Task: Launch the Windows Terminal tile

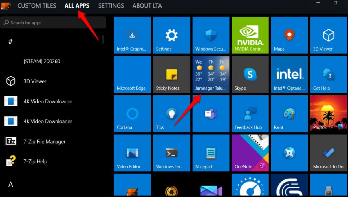Action: [172, 153]
